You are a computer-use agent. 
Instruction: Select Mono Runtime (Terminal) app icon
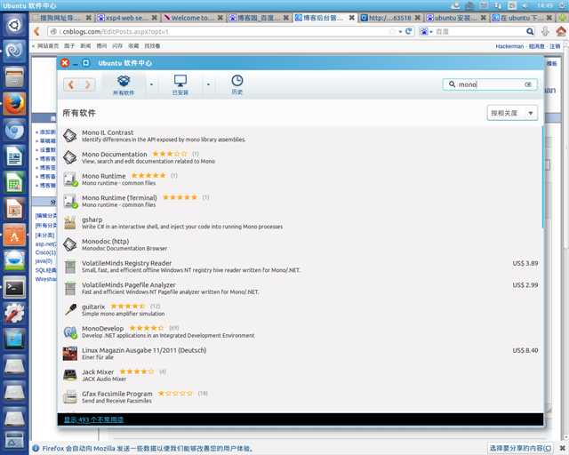(70, 201)
